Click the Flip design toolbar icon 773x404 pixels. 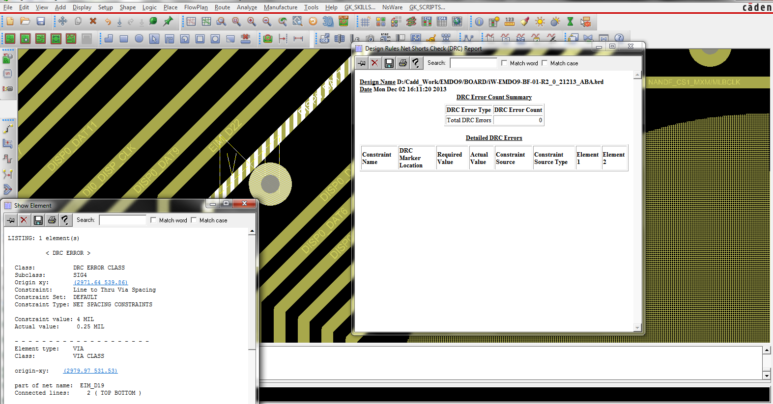(x=344, y=21)
